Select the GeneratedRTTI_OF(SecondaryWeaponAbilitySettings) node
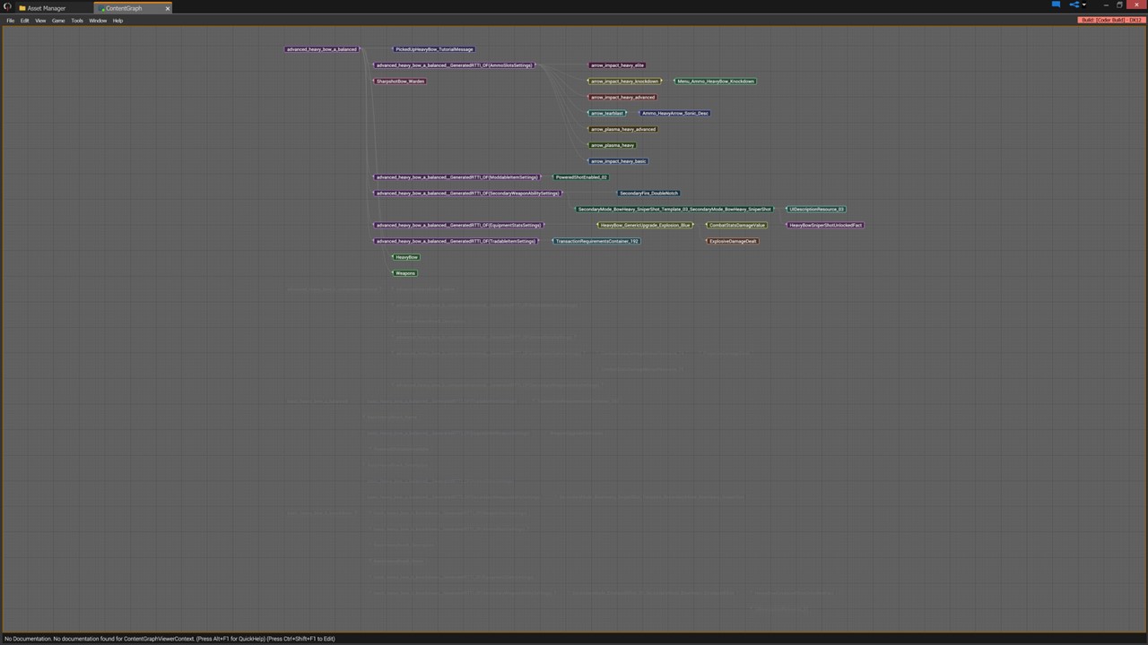1148x645 pixels. click(x=467, y=193)
